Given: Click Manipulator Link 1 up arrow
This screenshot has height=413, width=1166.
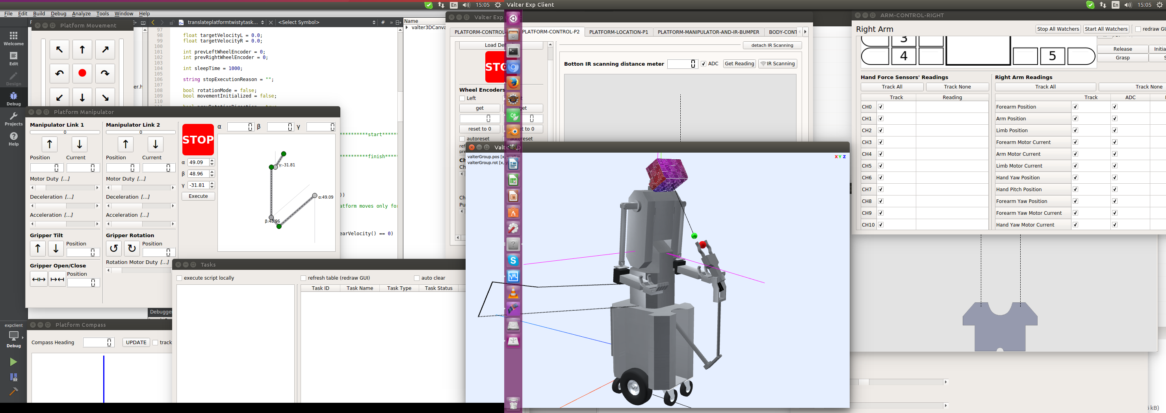Looking at the screenshot, I should coord(49,144).
